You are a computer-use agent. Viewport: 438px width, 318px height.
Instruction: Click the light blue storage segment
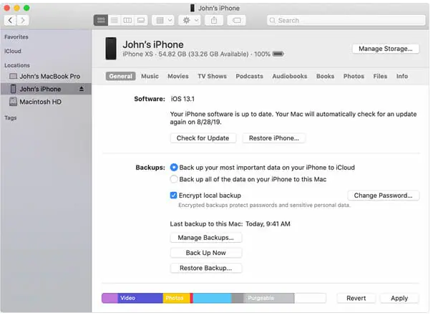[213, 298]
